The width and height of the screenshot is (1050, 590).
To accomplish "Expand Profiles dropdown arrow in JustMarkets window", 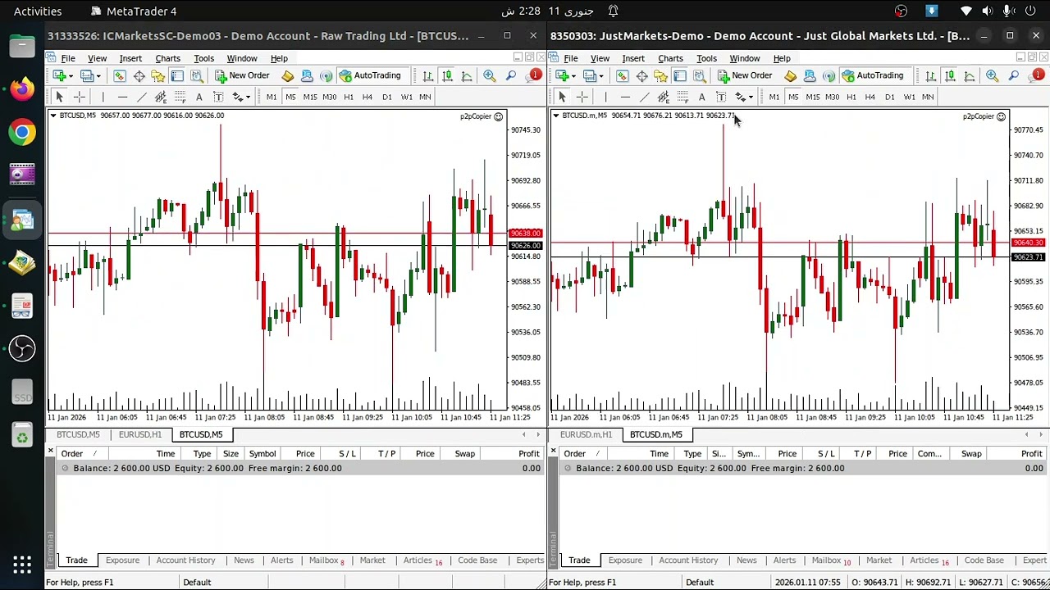I will (x=602, y=76).
